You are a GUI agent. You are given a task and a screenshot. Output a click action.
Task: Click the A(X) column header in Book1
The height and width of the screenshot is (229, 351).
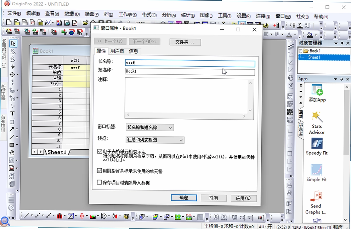(x=75, y=60)
